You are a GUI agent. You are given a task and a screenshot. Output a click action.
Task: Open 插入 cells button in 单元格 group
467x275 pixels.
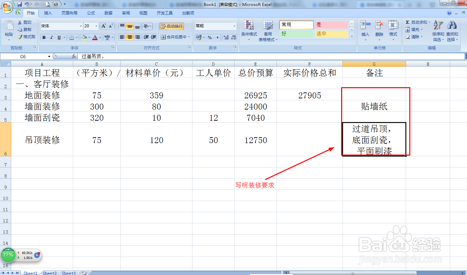click(x=365, y=31)
